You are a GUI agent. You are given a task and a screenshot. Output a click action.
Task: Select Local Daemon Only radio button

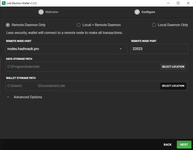pyautogui.click(x=154, y=25)
